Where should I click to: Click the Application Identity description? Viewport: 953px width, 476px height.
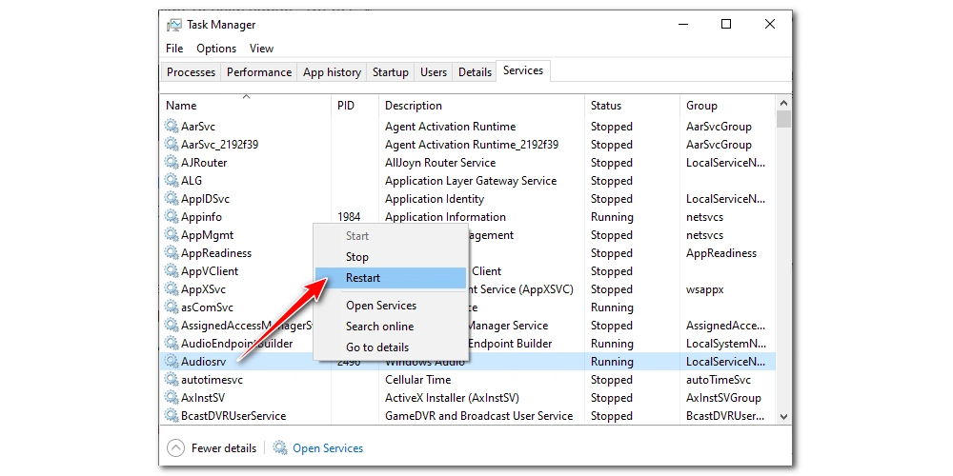pyautogui.click(x=435, y=199)
